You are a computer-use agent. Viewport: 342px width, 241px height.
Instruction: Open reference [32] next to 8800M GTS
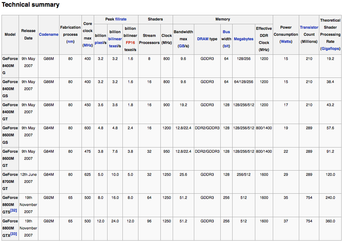pyautogui.click(x=13, y=210)
